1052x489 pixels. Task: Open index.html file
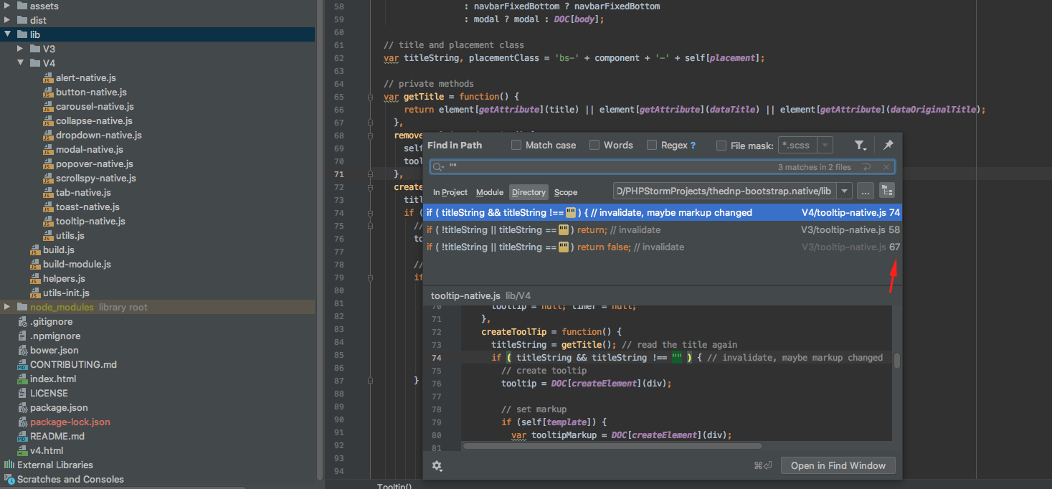(x=53, y=379)
